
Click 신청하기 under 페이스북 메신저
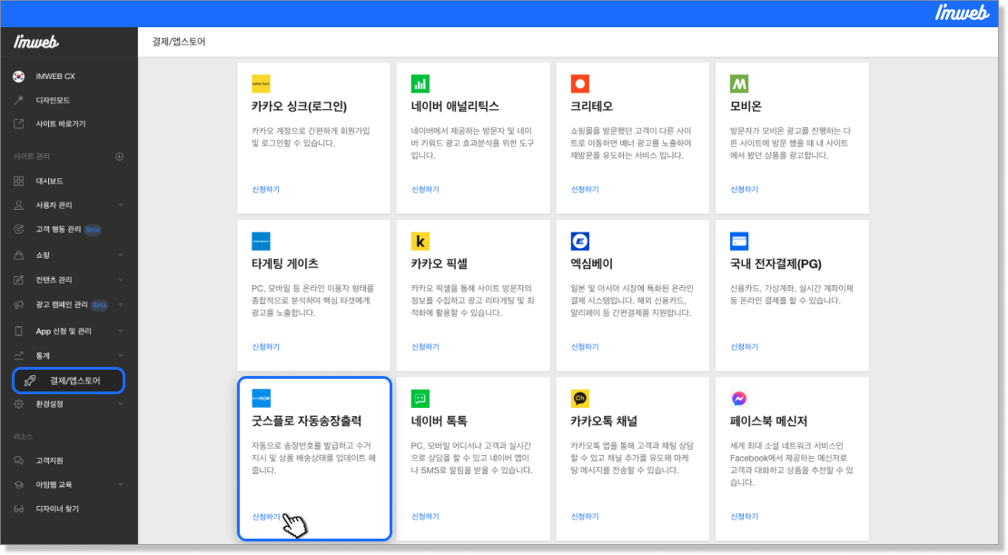(744, 517)
